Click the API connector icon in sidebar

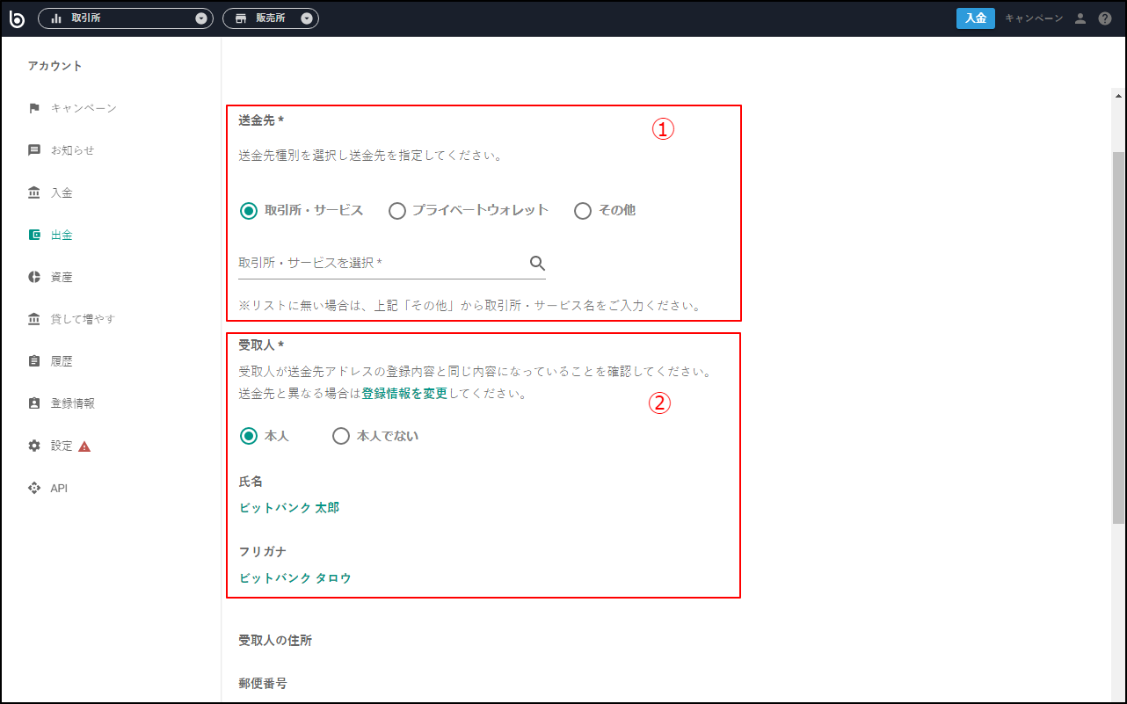[x=34, y=488]
